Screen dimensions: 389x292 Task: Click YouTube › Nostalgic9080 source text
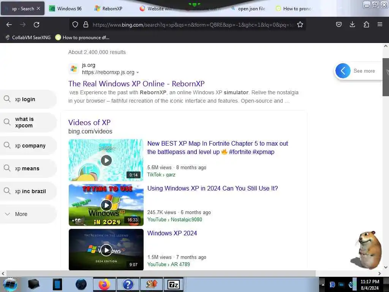click(x=175, y=219)
